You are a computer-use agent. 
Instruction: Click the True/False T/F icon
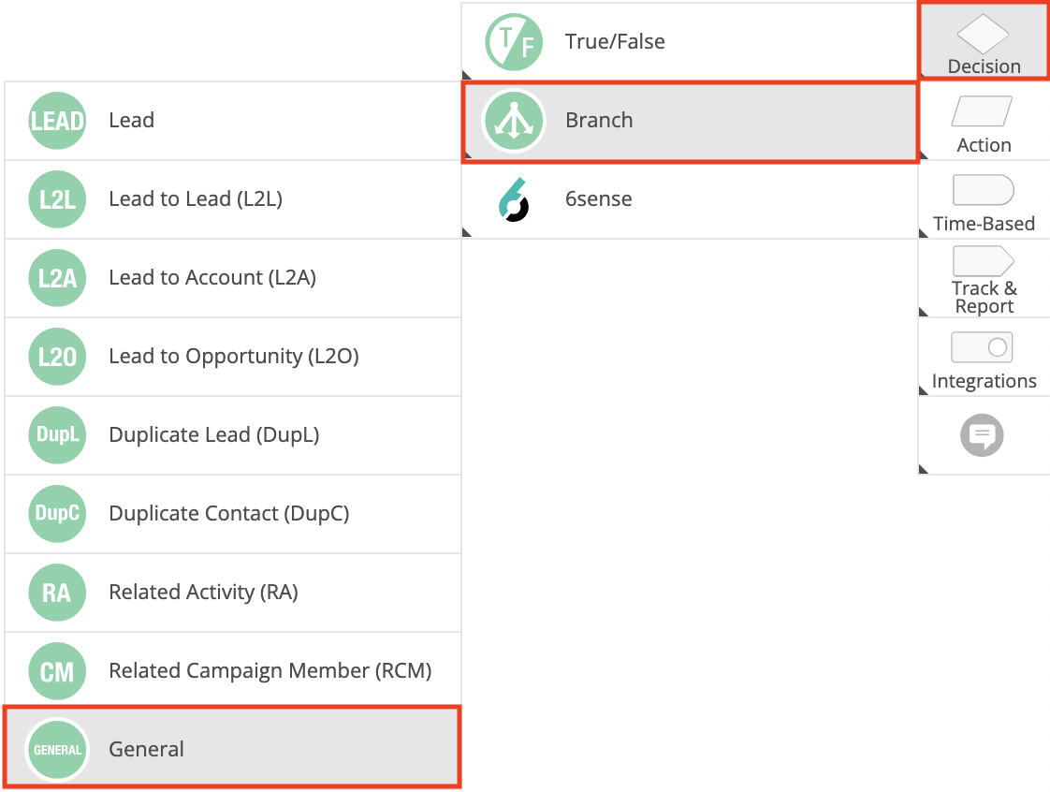513,42
